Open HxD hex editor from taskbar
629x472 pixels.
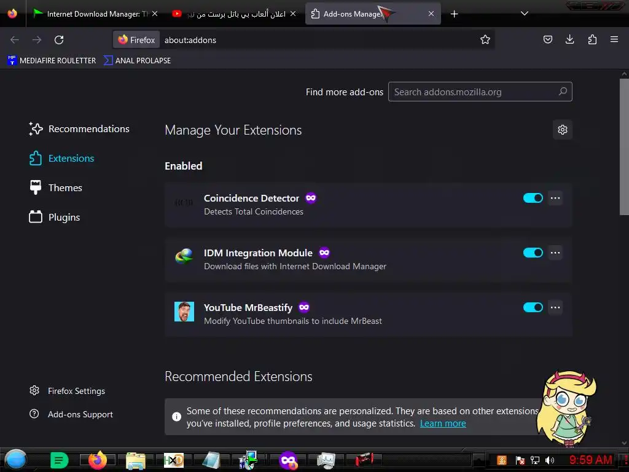(174, 460)
